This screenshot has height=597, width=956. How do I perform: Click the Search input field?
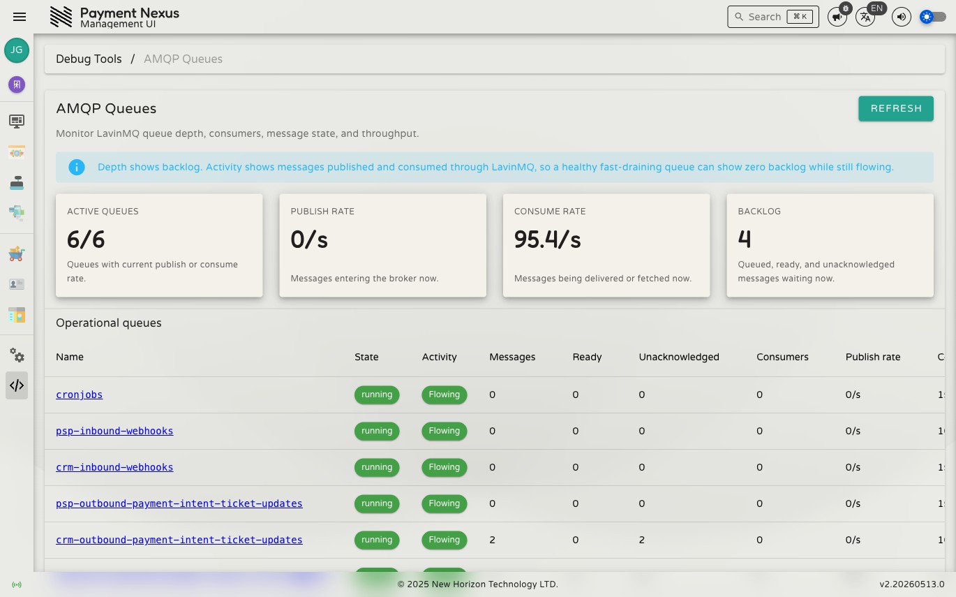coord(772,17)
